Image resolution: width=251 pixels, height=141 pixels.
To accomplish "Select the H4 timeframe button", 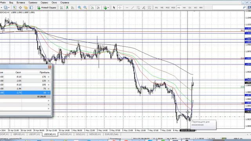I will tap(184, 7).
